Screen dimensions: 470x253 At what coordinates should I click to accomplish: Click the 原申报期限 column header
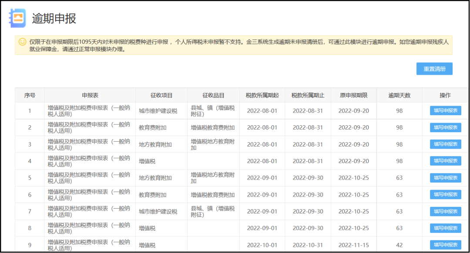354,95
